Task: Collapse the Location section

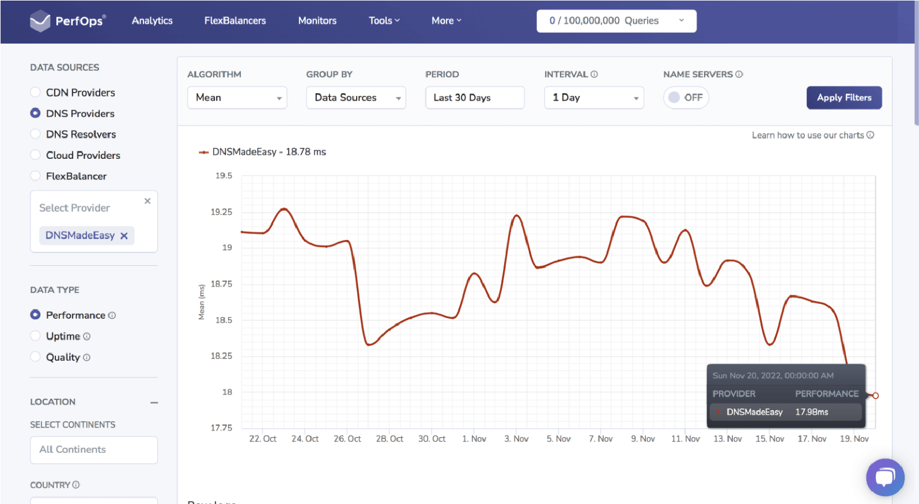Action: click(x=154, y=402)
